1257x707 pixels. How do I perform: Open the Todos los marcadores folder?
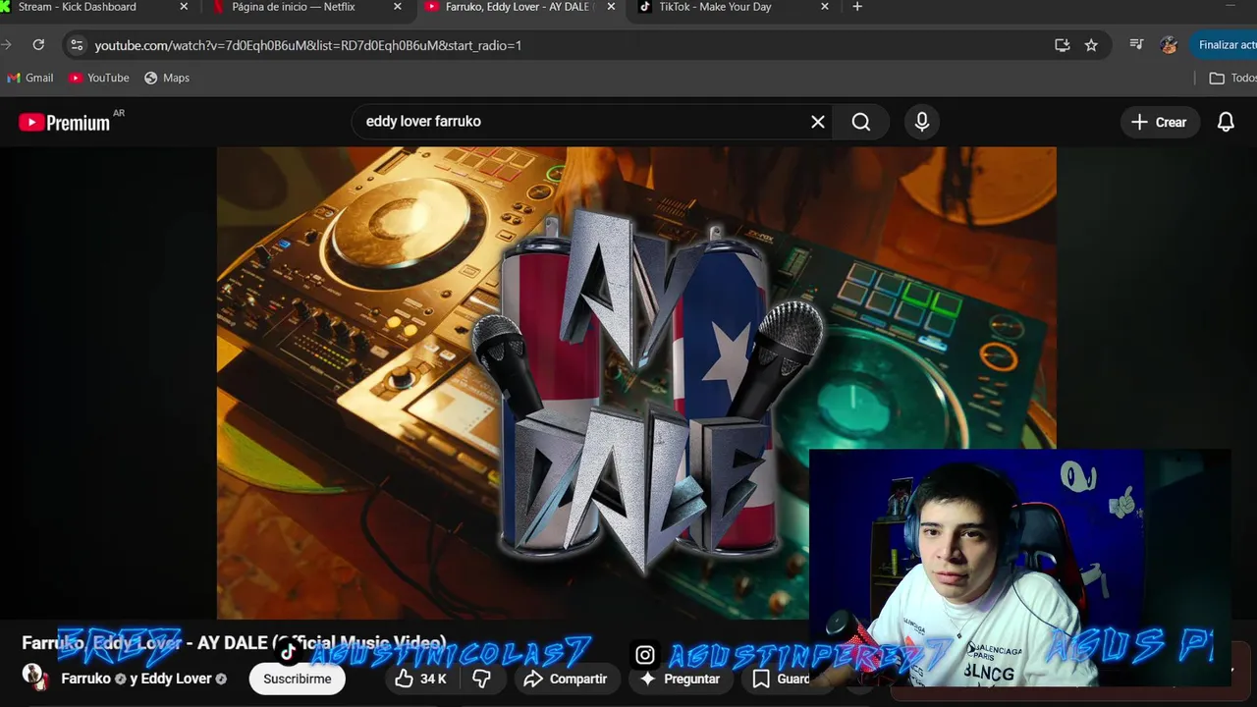click(1232, 78)
